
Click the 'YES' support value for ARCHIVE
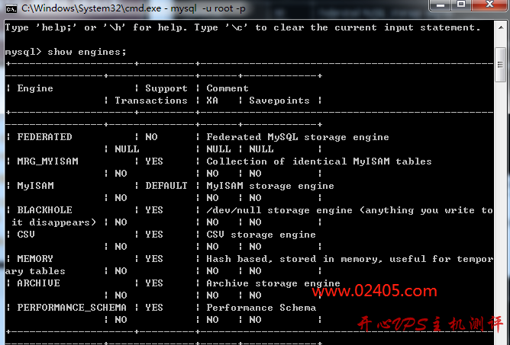154,283
